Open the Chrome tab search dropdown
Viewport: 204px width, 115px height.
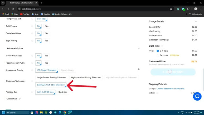3,3
